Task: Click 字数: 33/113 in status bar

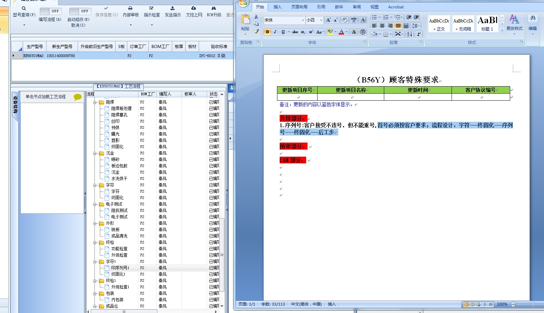Action: (273, 304)
